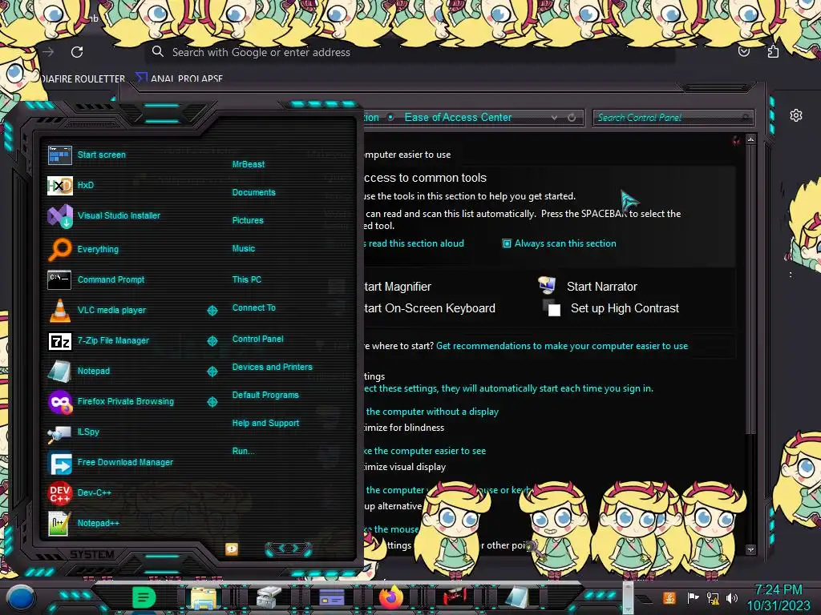
Task: Click the Control Panel scrollbar down arrow
Action: click(x=750, y=549)
